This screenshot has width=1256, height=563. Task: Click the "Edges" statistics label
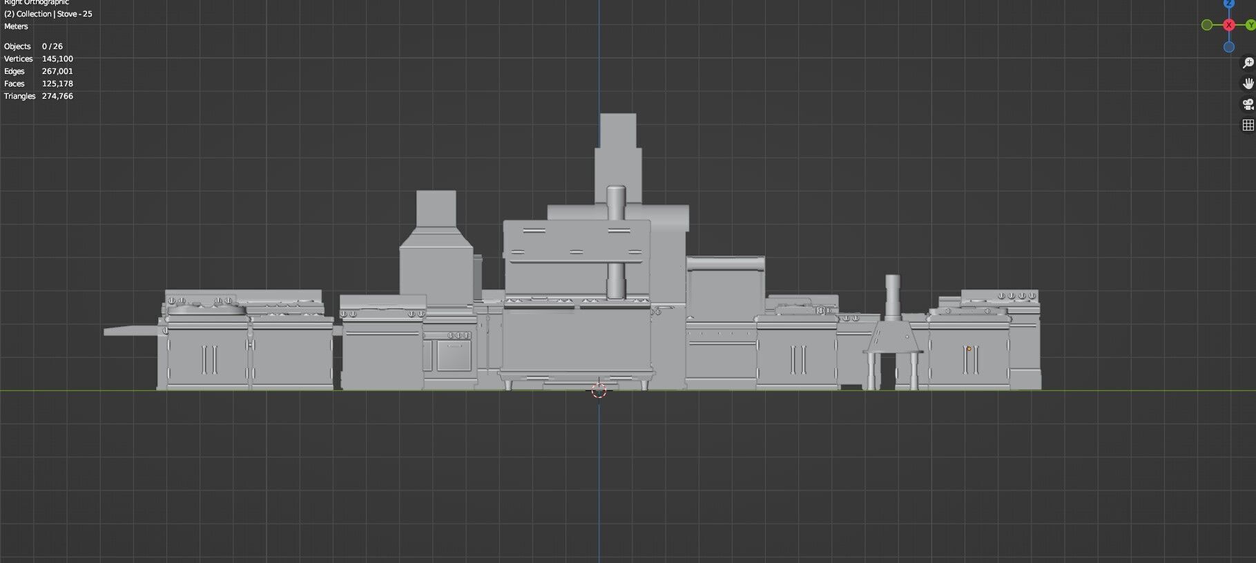(x=15, y=71)
